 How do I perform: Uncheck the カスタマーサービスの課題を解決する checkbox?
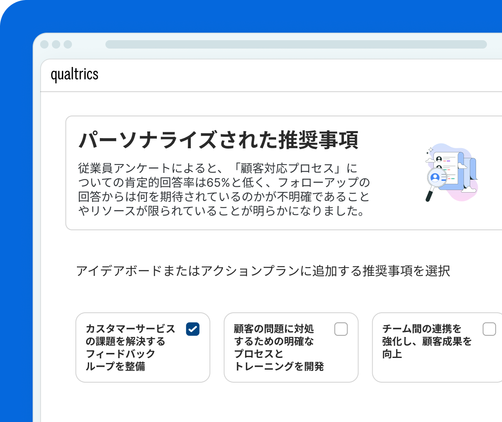(193, 329)
